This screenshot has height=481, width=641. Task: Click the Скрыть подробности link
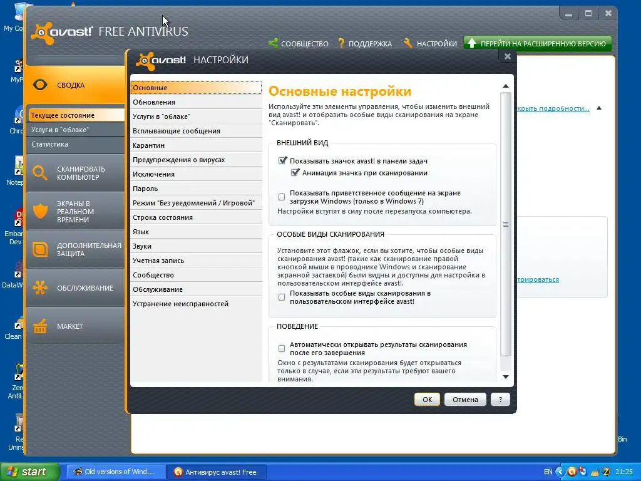[553, 108]
